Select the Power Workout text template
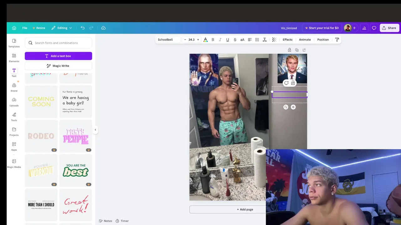The height and width of the screenshot is (225, 401). coord(41,170)
